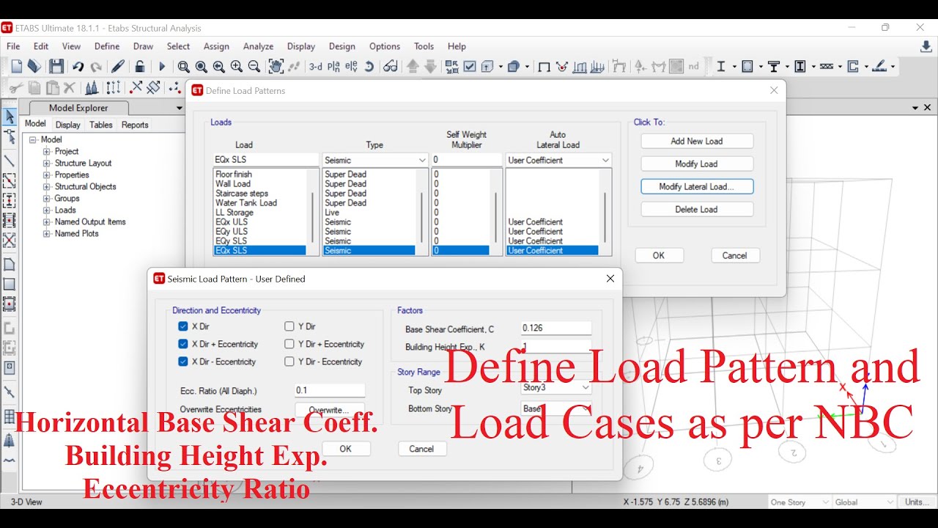938x528 pixels.
Task: Run analysis with the play icon
Action: click(162, 67)
